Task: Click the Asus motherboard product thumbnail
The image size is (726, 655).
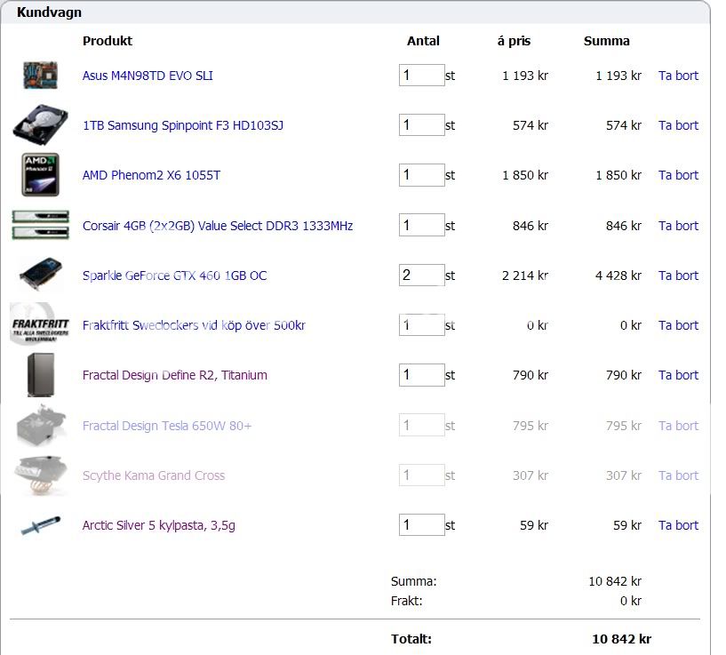Action: click(x=40, y=76)
